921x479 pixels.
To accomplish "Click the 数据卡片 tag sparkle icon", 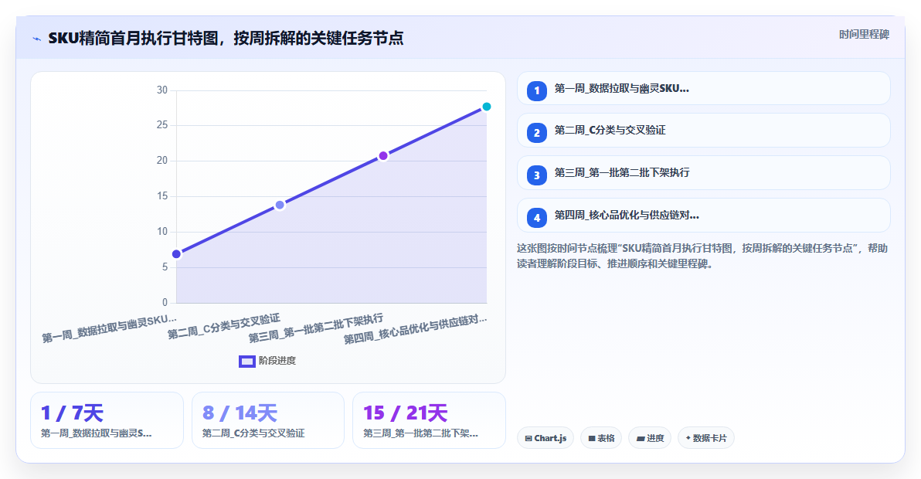I will tap(688, 438).
